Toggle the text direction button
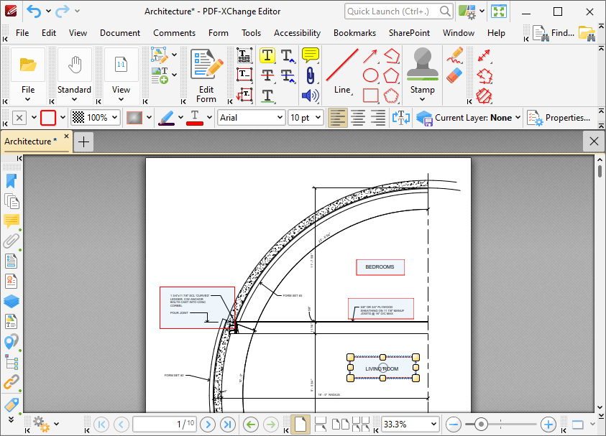 click(x=401, y=118)
